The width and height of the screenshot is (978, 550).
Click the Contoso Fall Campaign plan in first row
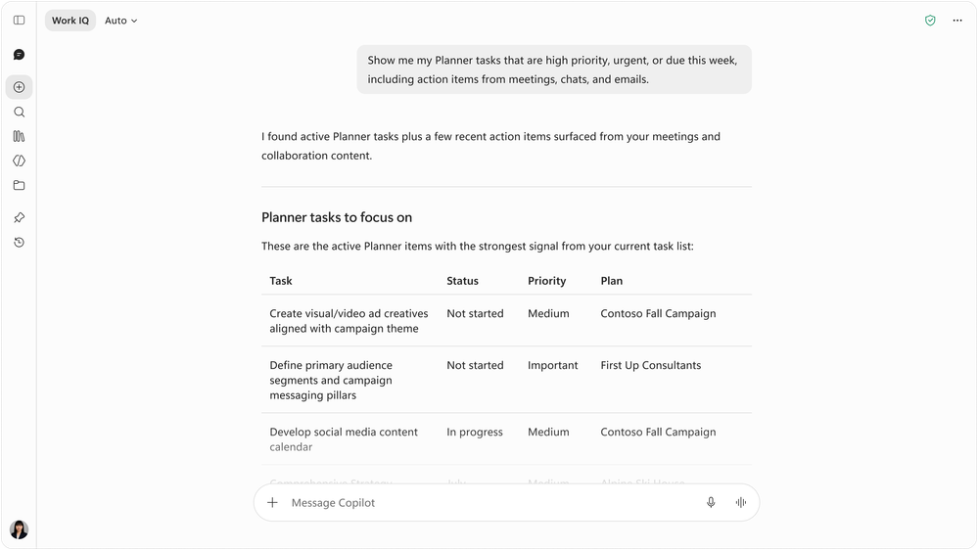click(658, 314)
